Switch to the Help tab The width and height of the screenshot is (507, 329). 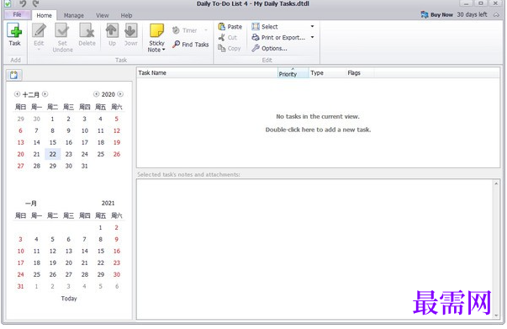pos(126,15)
